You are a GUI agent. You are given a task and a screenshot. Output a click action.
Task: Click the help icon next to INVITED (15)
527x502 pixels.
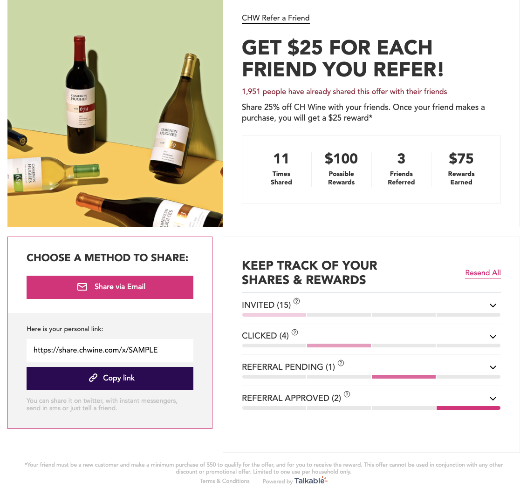296,301
